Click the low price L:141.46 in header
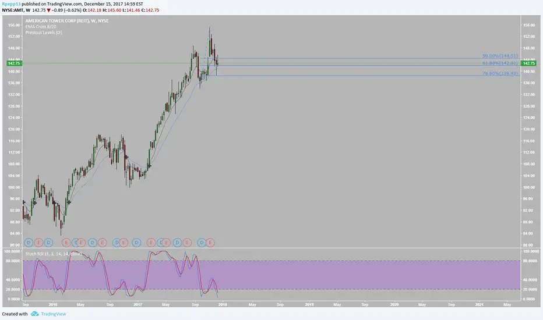This screenshot has width=543, height=320. (131, 10)
